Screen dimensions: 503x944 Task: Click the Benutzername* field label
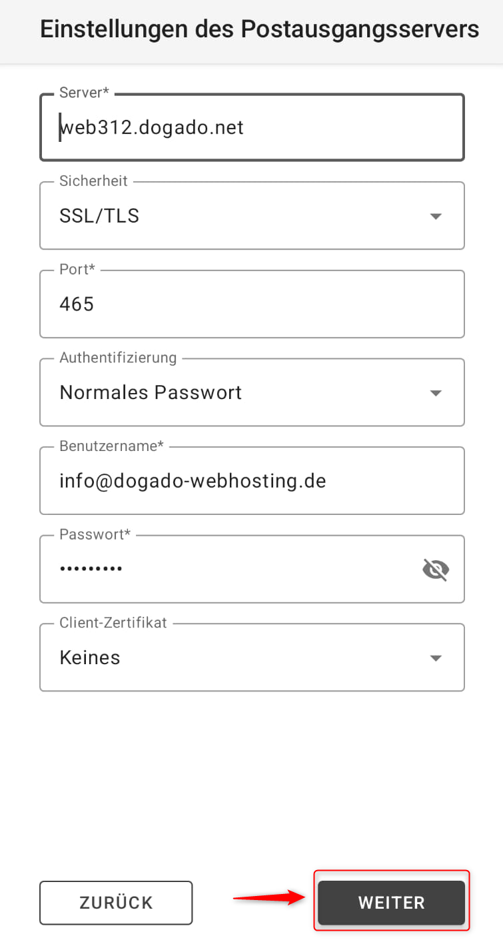(x=111, y=446)
